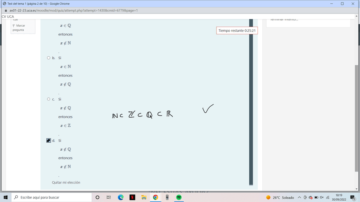The height and width of the screenshot is (202, 360).
Task: Maximize the Chrome window
Action: (x=342, y=4)
